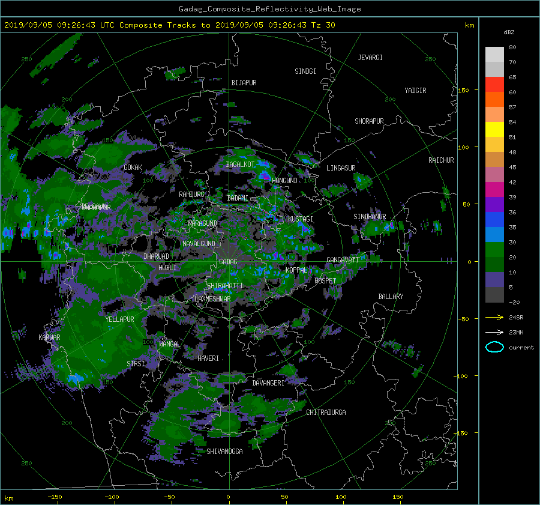Select the CHITRADURGA label
This screenshot has width=540, height=505.
(326, 413)
